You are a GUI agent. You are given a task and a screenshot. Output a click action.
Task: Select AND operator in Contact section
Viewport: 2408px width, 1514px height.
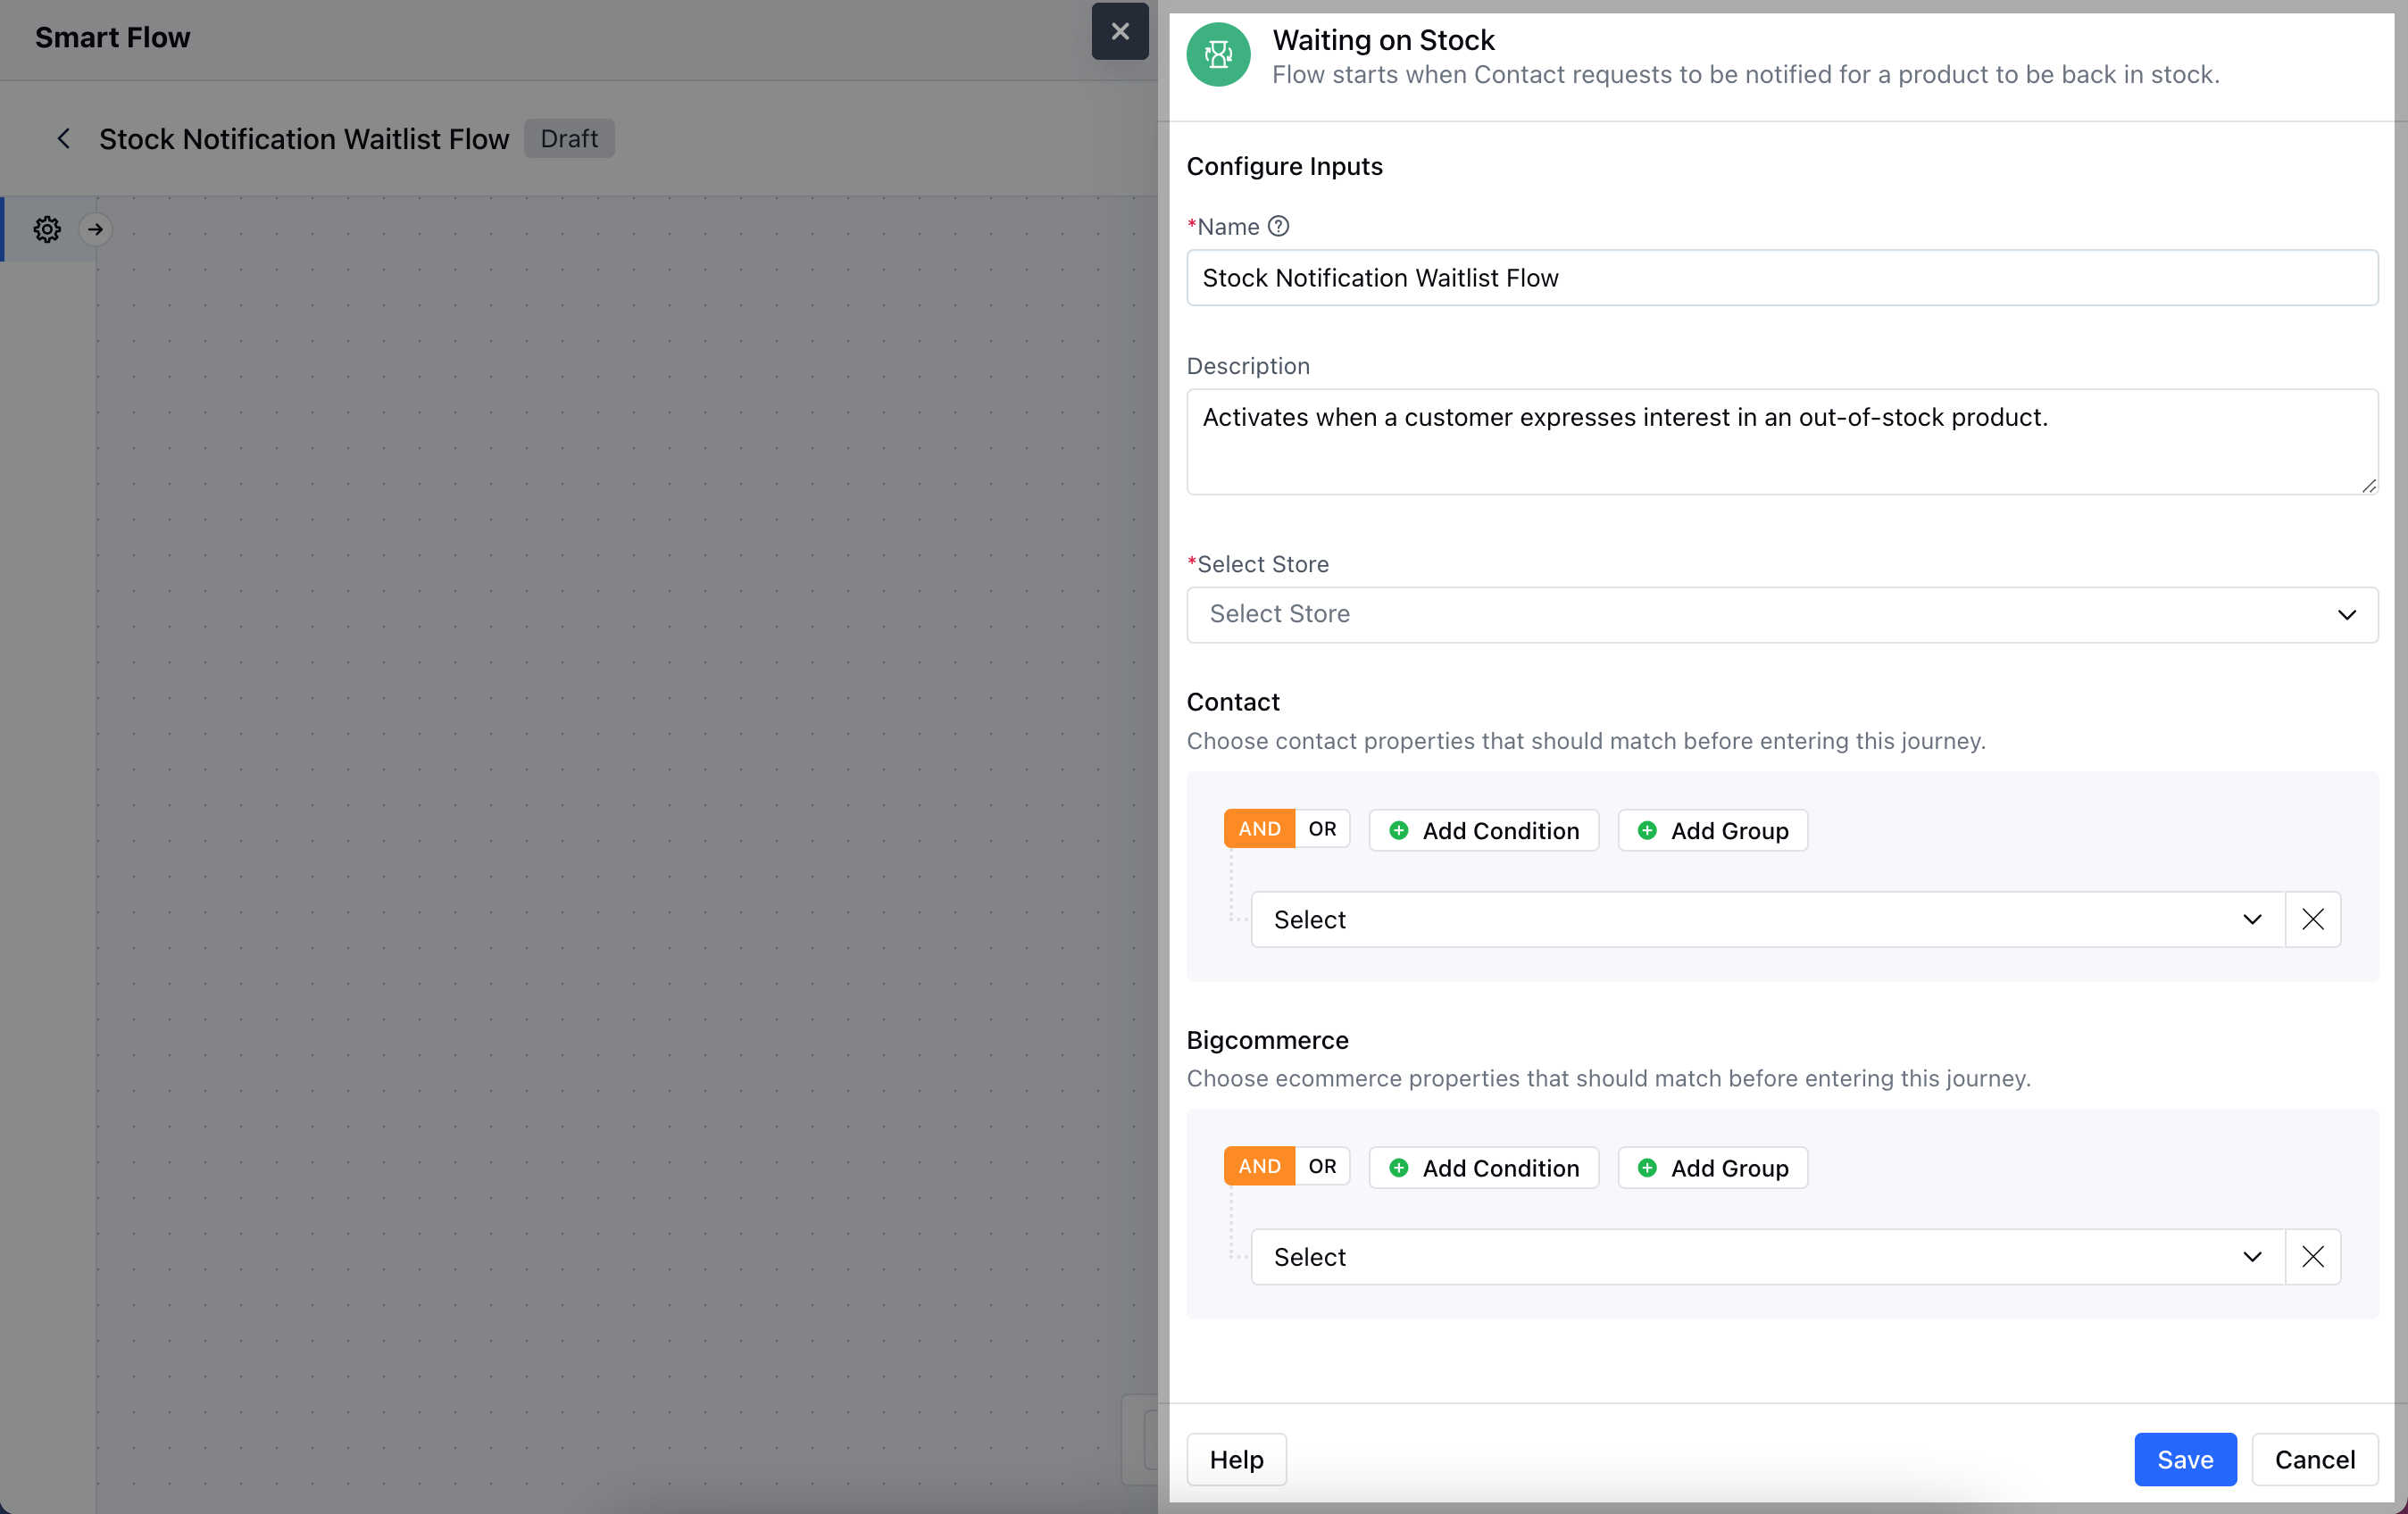click(1259, 829)
